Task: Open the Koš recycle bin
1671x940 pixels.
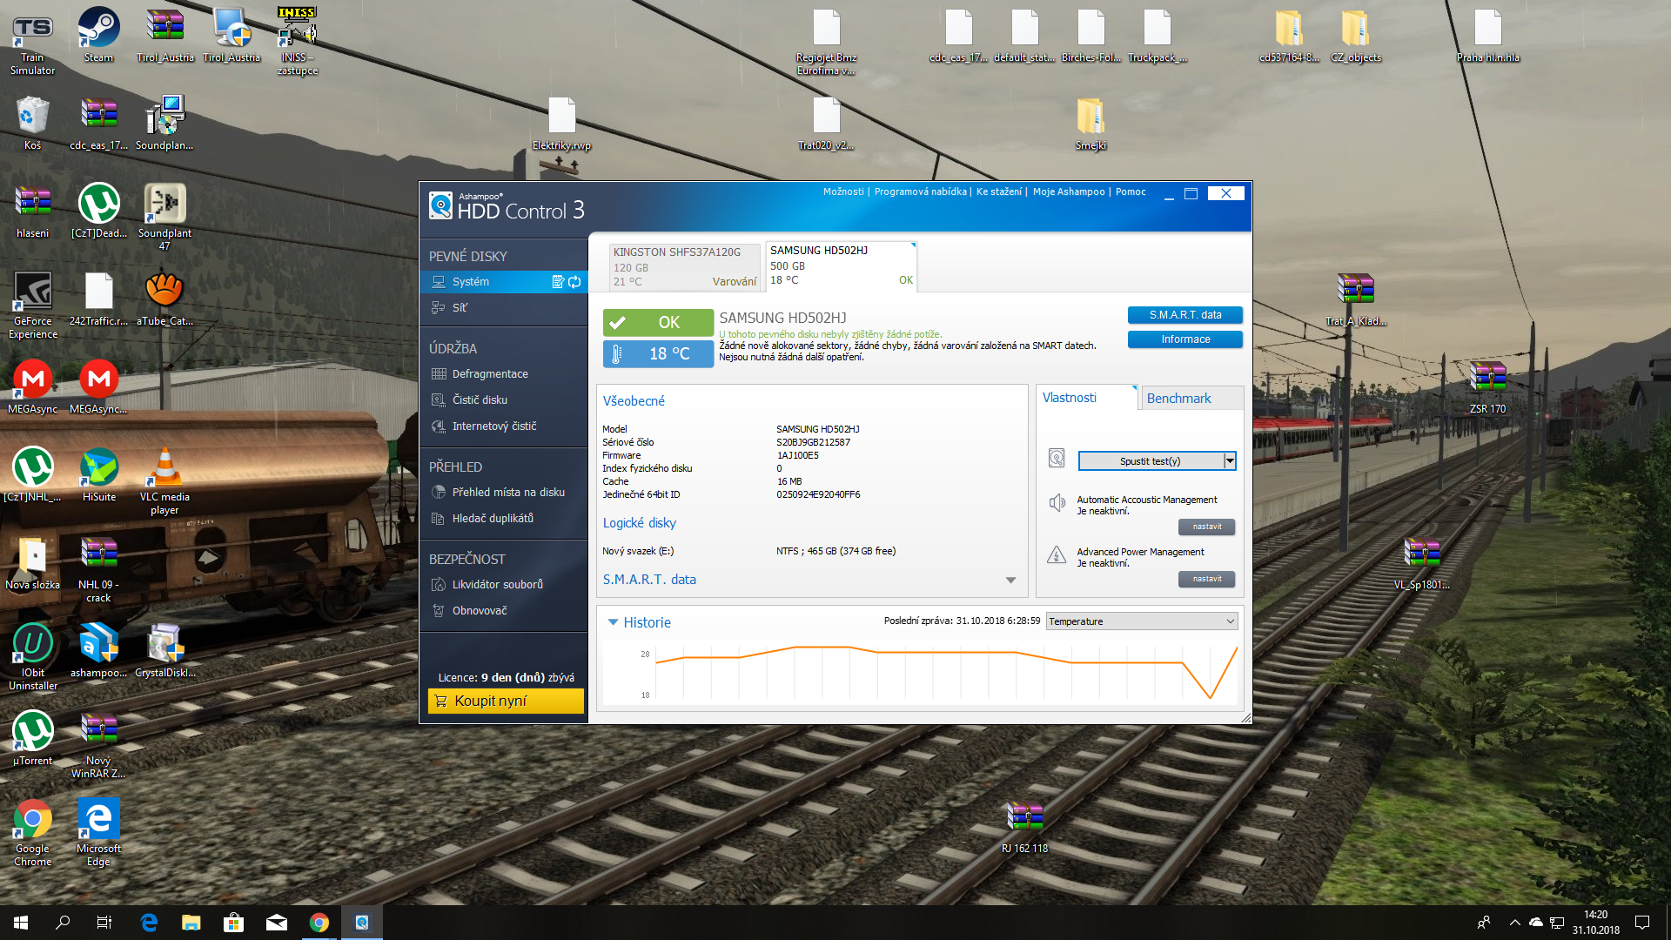Action: click(x=32, y=124)
